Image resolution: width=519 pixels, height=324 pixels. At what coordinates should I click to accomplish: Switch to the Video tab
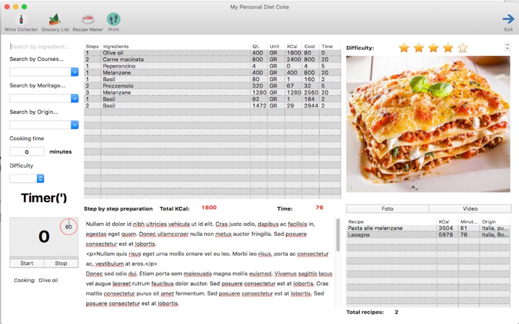pos(470,209)
